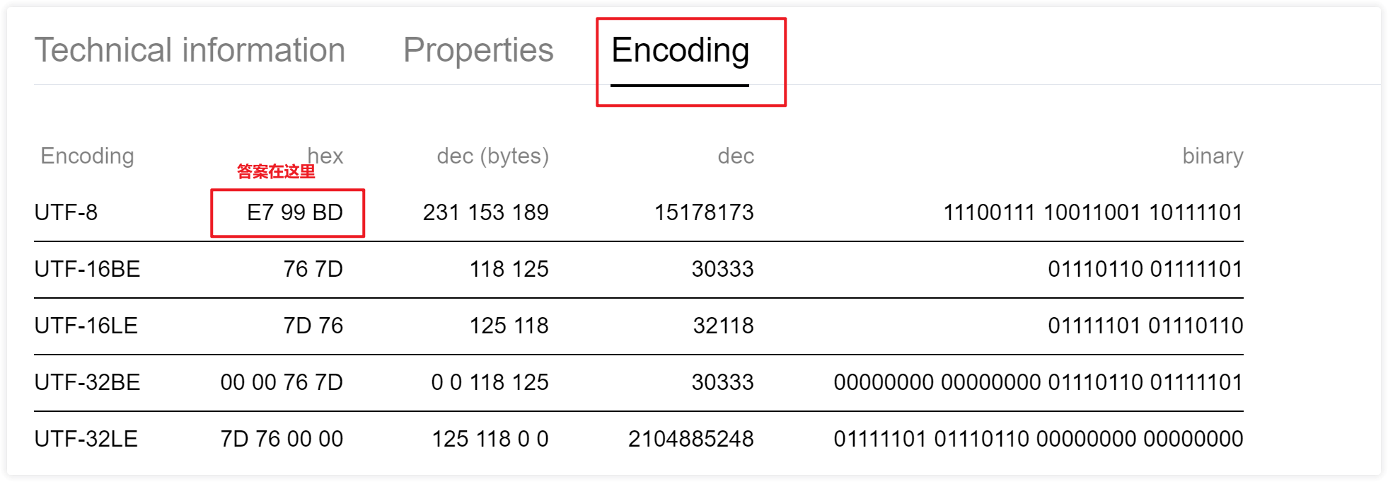Viewport: 1388px width, 482px height.
Task: Click the UTF-8 hex value E7 99 BD
Action: 294,212
